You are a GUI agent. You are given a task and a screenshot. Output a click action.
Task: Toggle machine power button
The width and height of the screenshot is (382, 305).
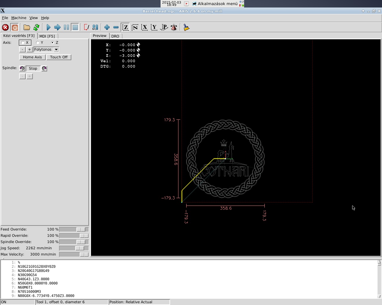coord(15,27)
